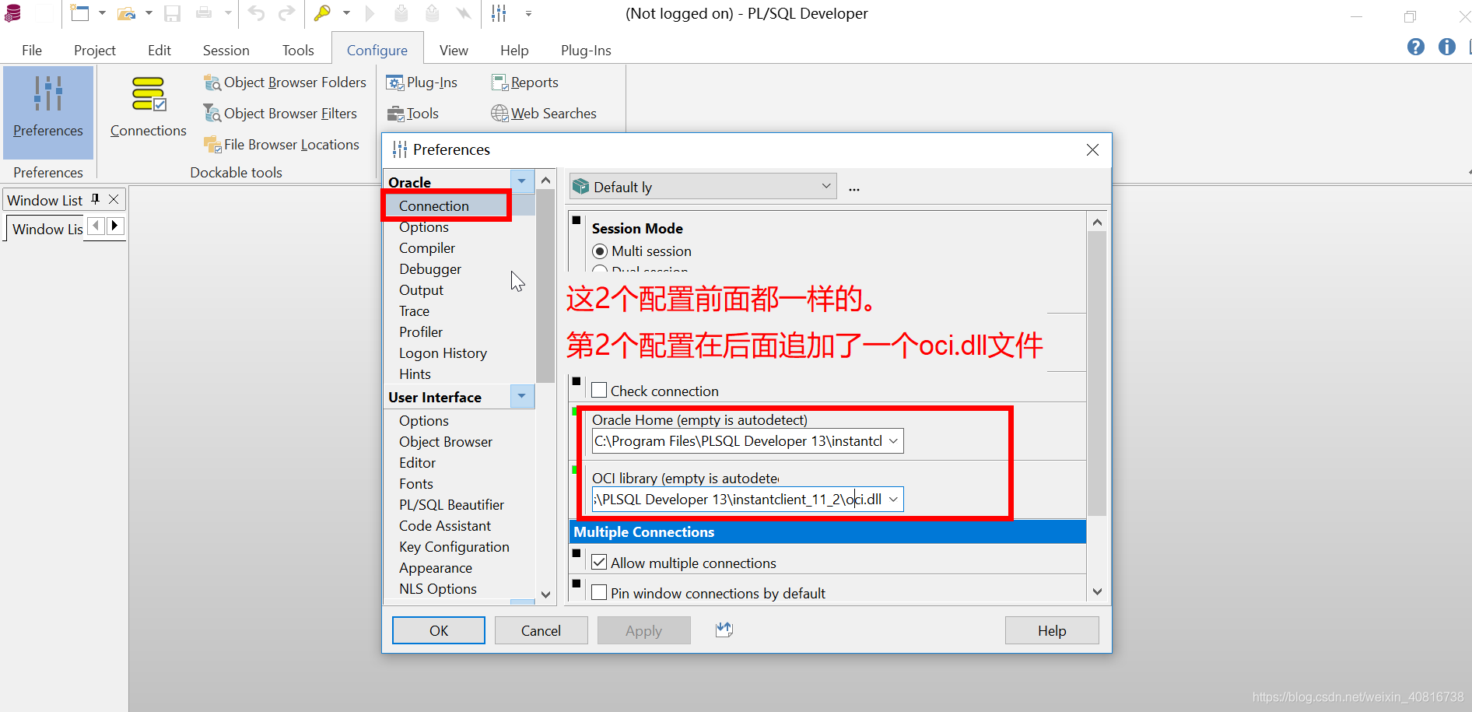Open the Tools ribbon tab
This screenshot has height=712, width=1472.
[x=298, y=50]
